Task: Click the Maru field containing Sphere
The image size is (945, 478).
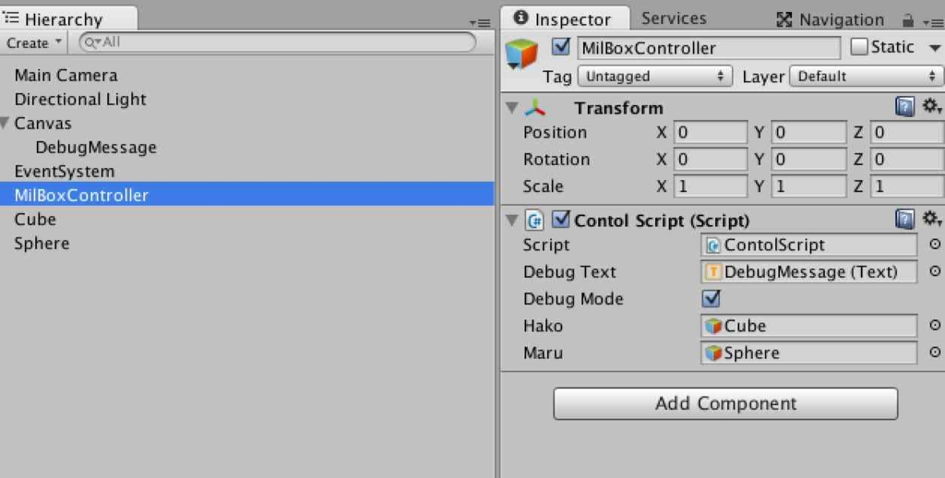Action: click(x=808, y=353)
